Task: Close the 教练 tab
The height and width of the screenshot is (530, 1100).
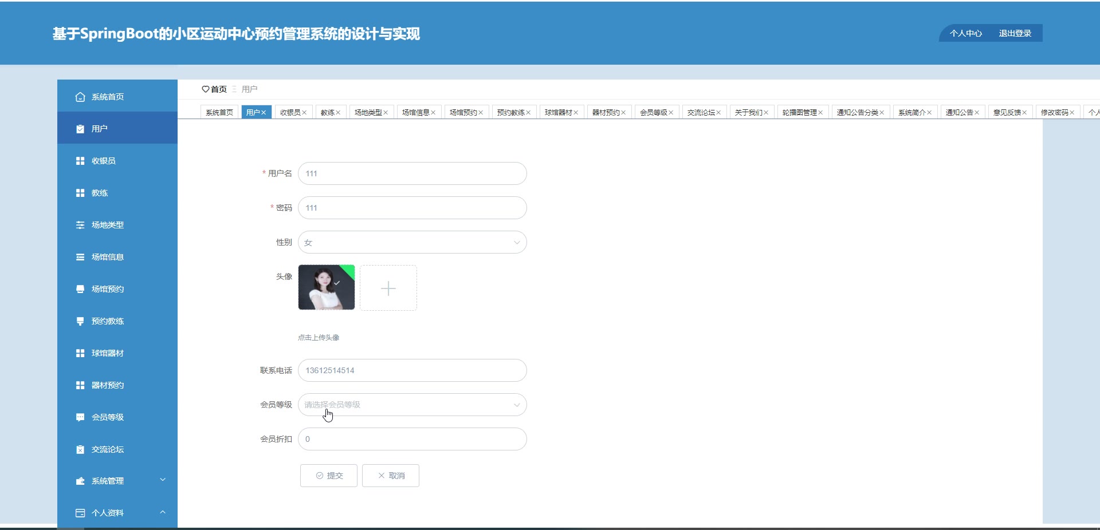Action: pos(338,113)
